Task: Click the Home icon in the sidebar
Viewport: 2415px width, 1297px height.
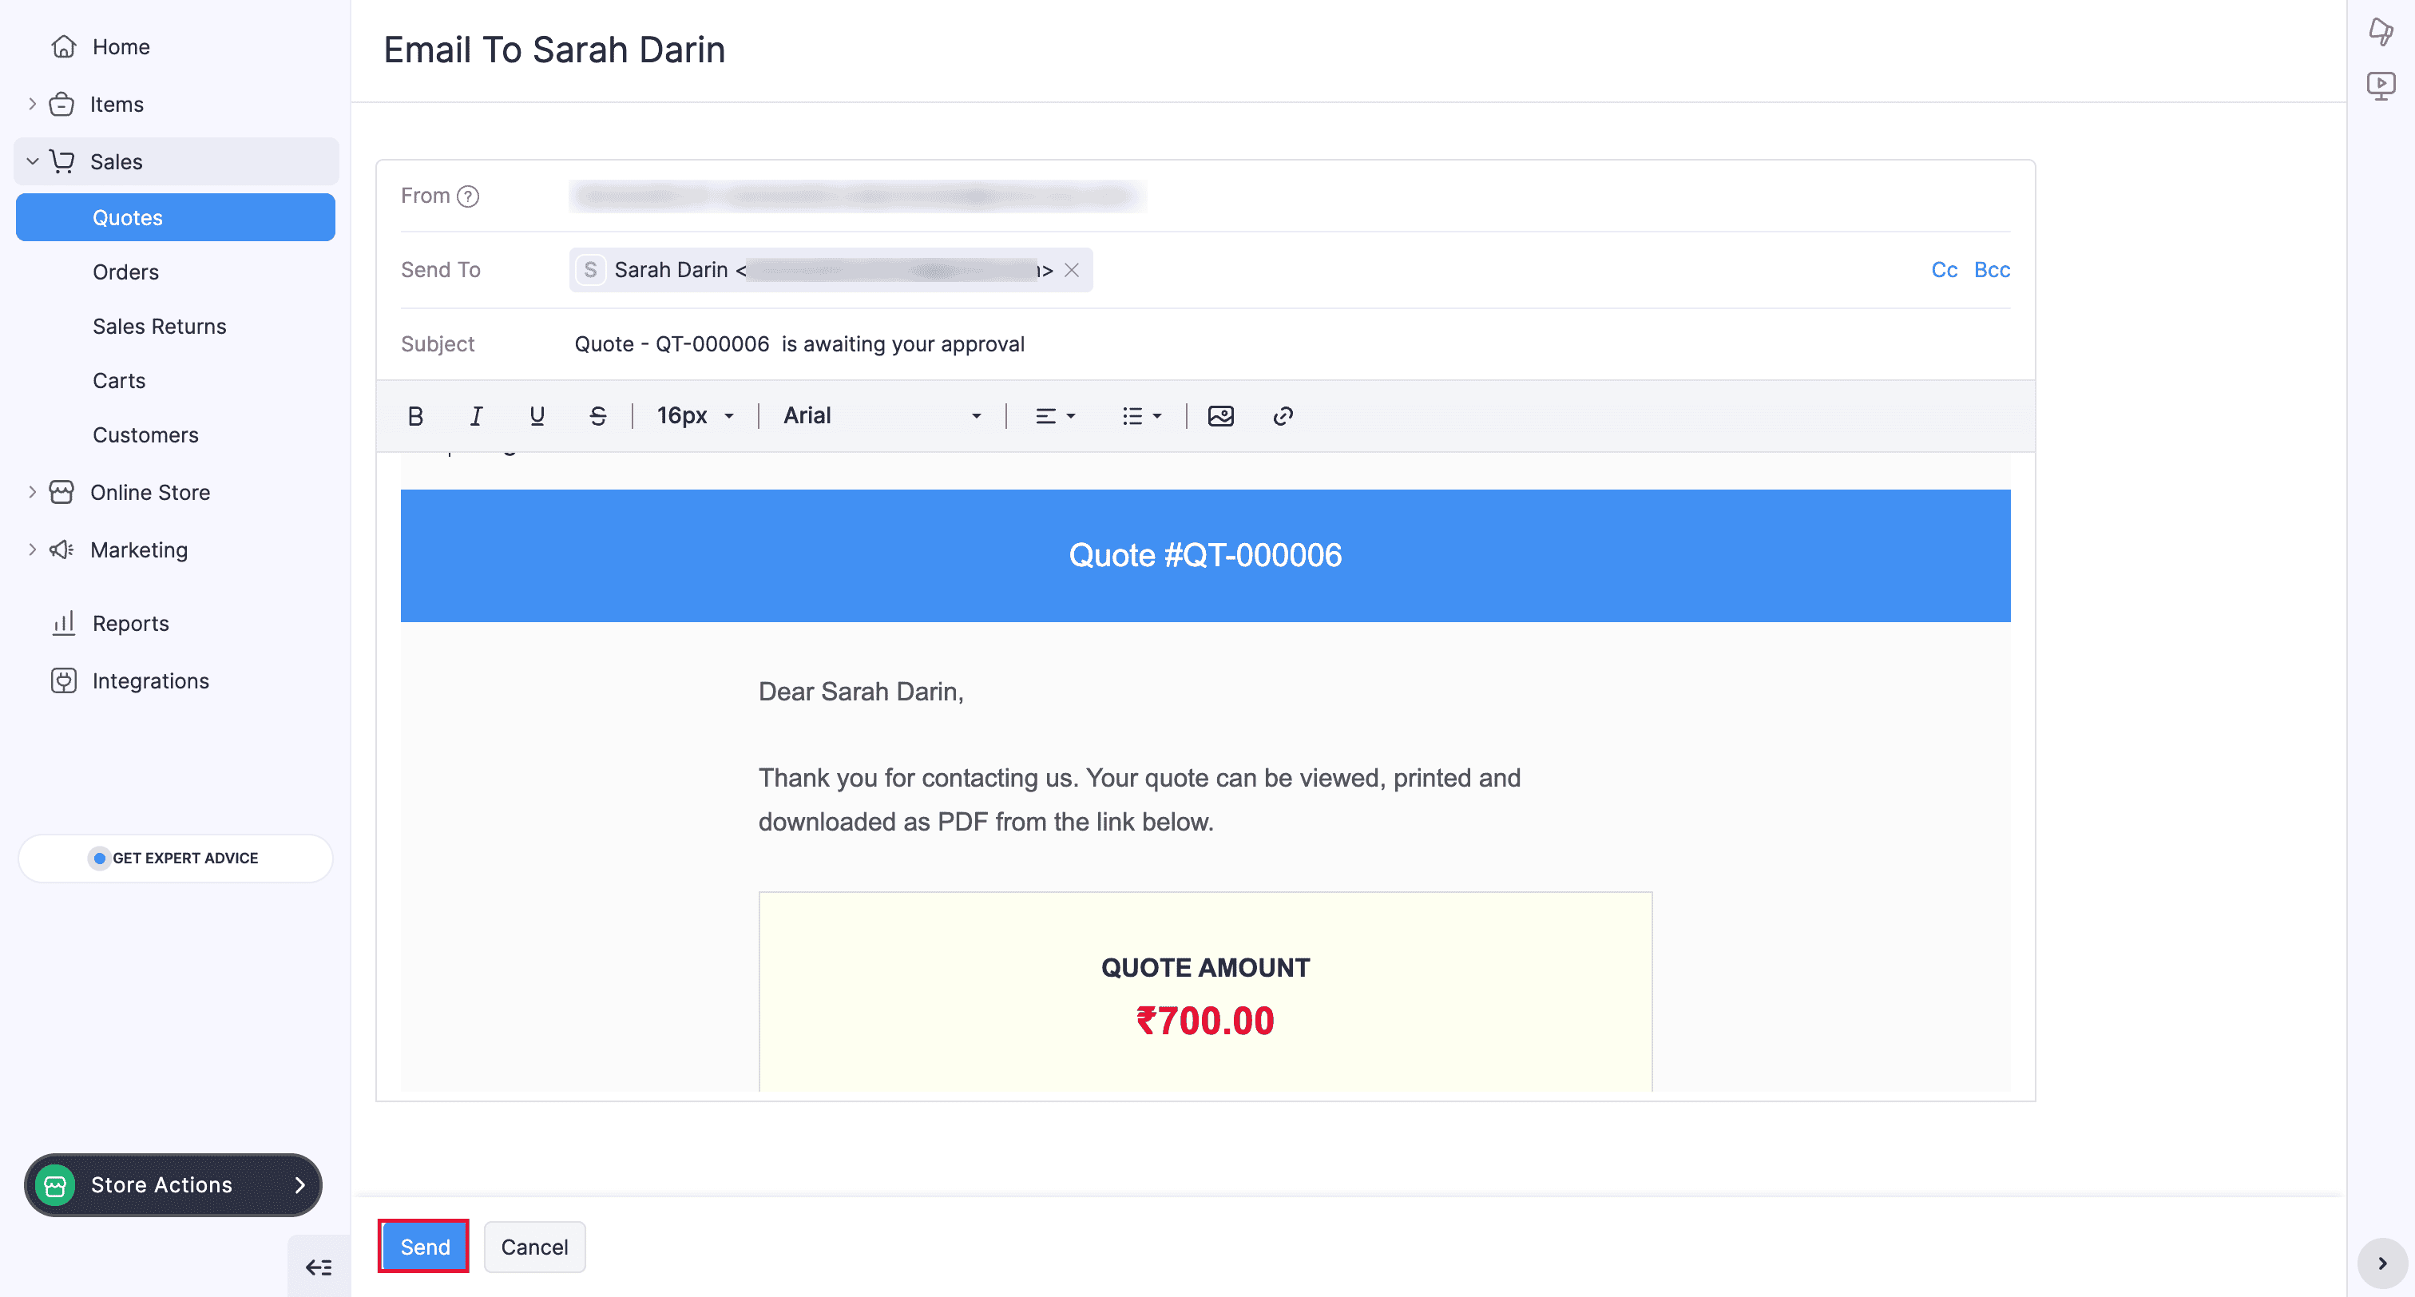Action: (61, 46)
